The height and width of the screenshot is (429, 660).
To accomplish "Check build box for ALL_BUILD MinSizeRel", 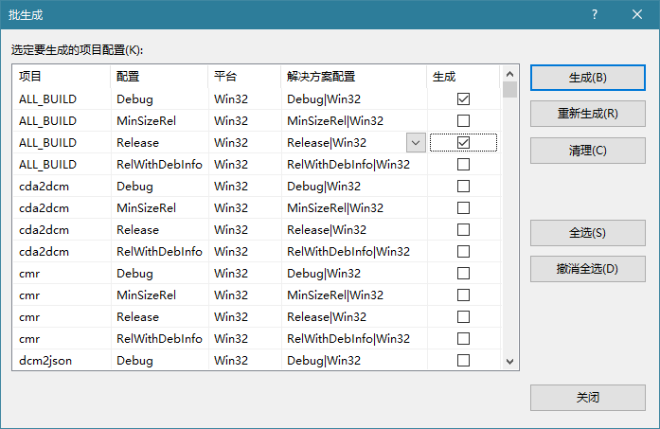I will point(463,120).
